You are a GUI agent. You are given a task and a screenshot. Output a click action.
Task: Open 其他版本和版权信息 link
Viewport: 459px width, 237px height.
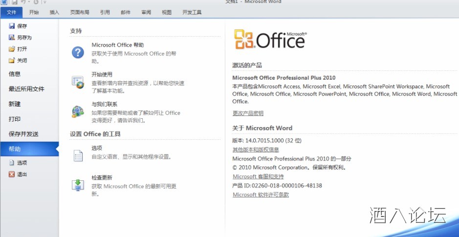[x=256, y=150]
